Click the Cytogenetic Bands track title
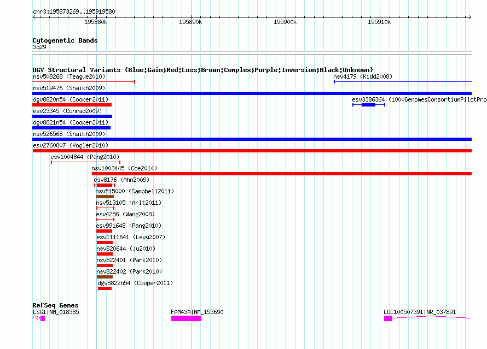 click(65, 40)
